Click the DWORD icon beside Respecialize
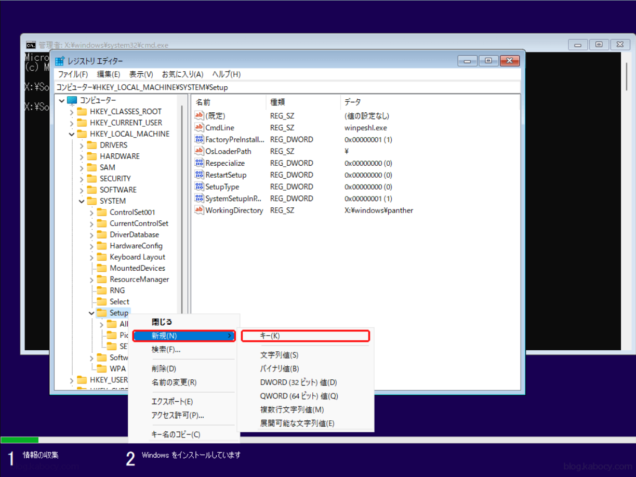The image size is (636, 477). (199, 163)
